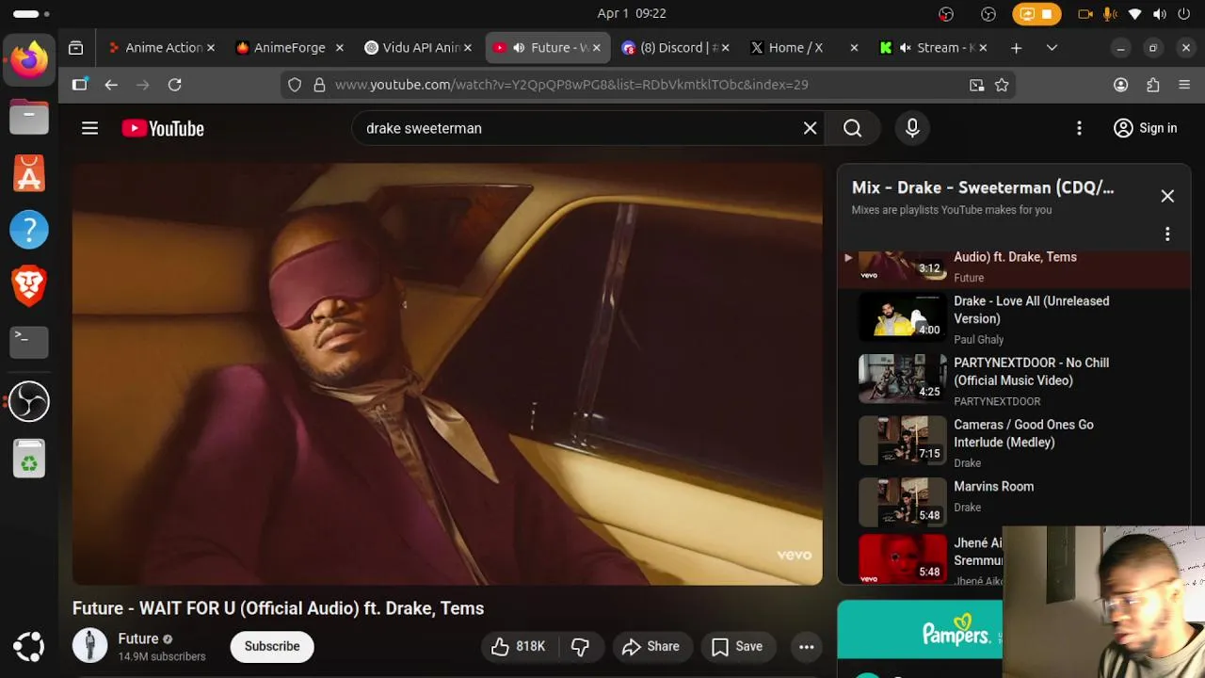
Task: Open Firefox account menu
Action: (x=1120, y=85)
